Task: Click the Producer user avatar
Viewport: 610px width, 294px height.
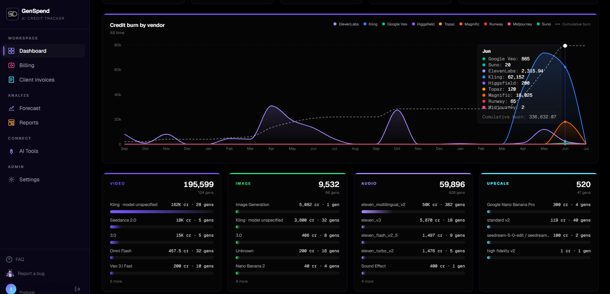Action: coord(11,289)
